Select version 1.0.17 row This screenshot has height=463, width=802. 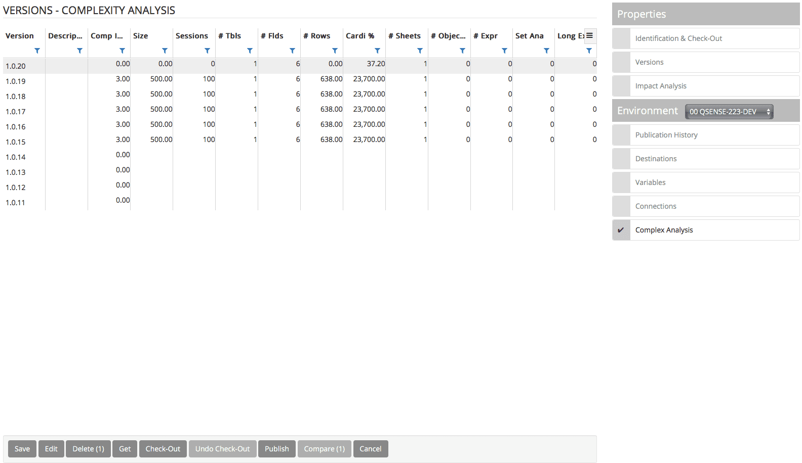click(x=16, y=112)
